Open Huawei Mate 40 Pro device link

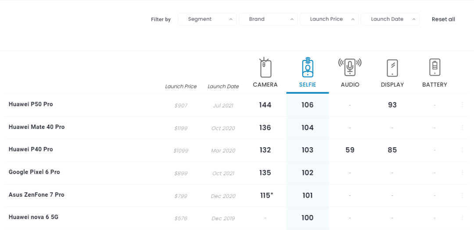point(36,127)
